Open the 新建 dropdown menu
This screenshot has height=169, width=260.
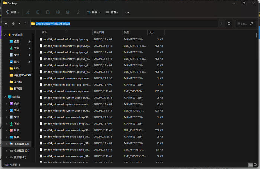[12, 12]
